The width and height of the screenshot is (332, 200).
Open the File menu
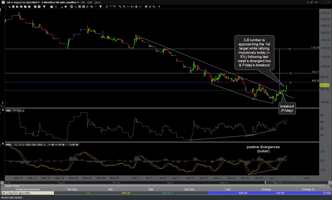[x=83, y=2]
